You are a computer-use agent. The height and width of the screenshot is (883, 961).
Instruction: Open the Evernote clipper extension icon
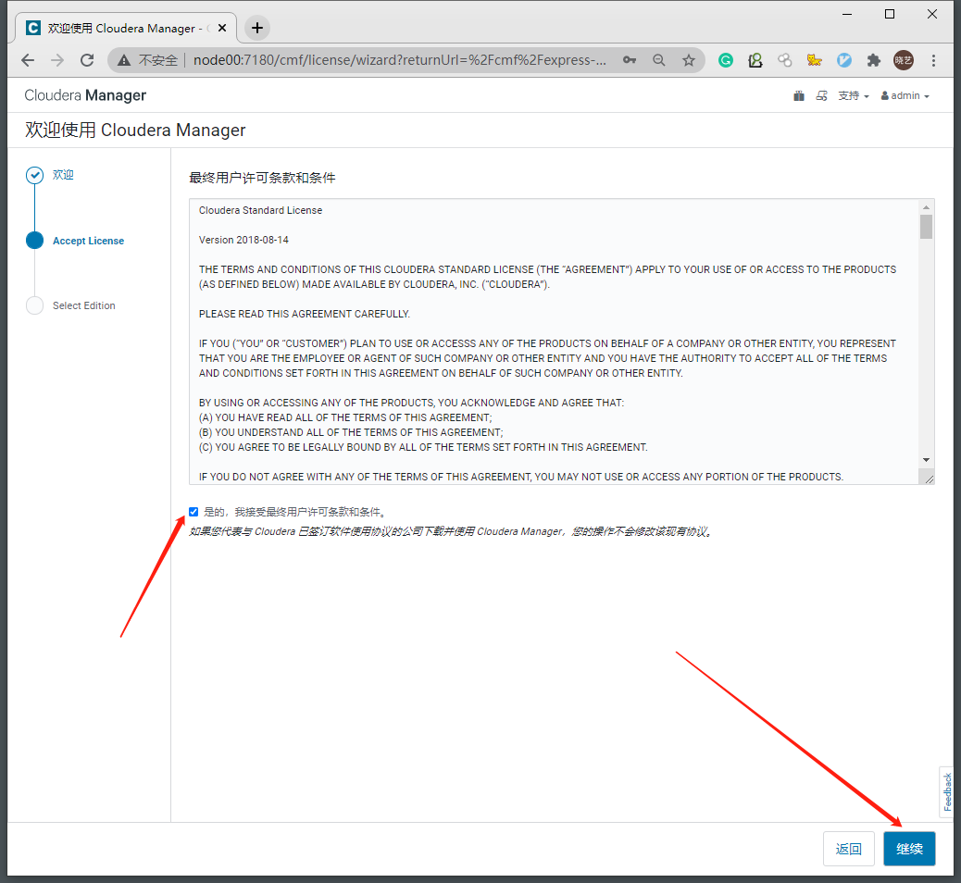(x=755, y=60)
